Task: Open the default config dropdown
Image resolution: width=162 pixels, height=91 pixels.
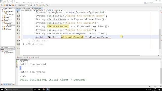Action: click(24, 5)
